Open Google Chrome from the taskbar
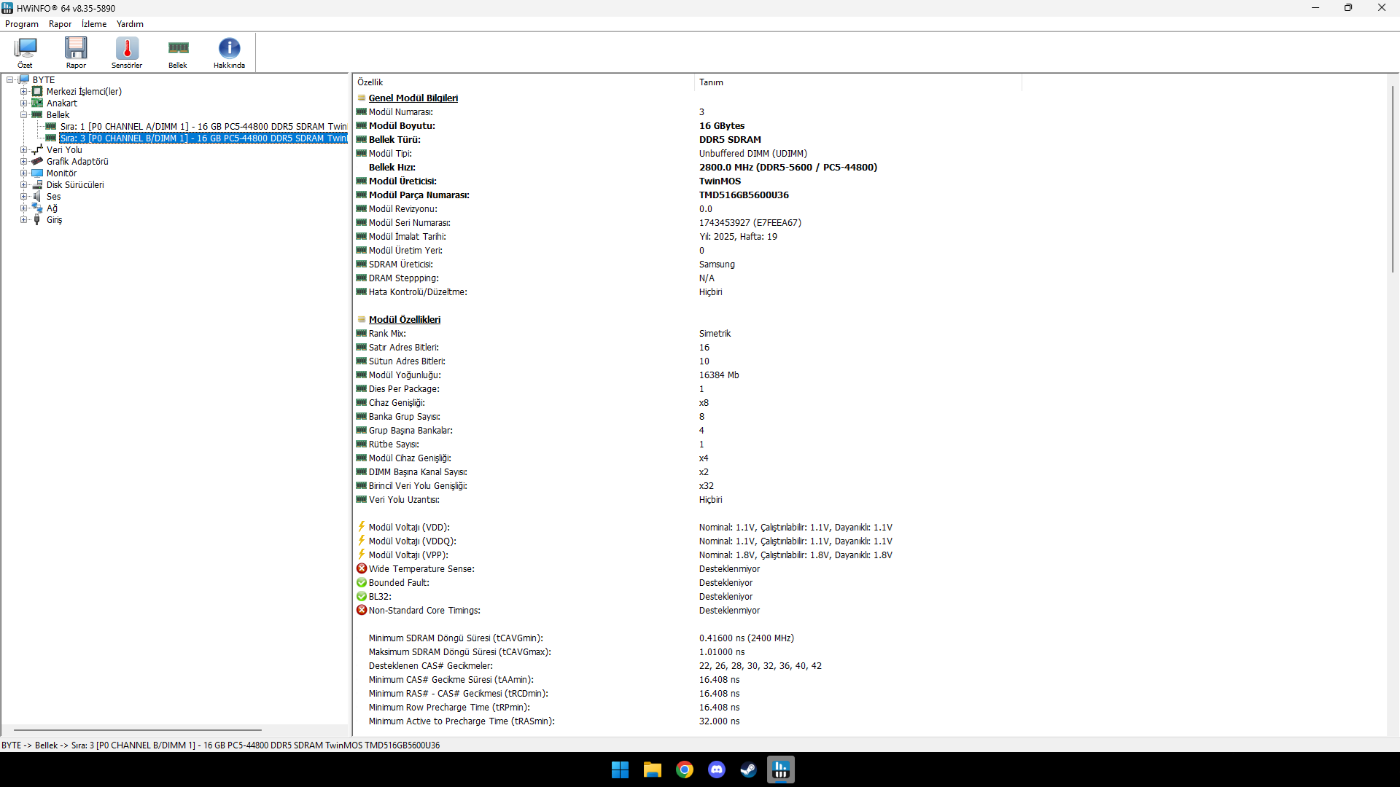 point(685,770)
